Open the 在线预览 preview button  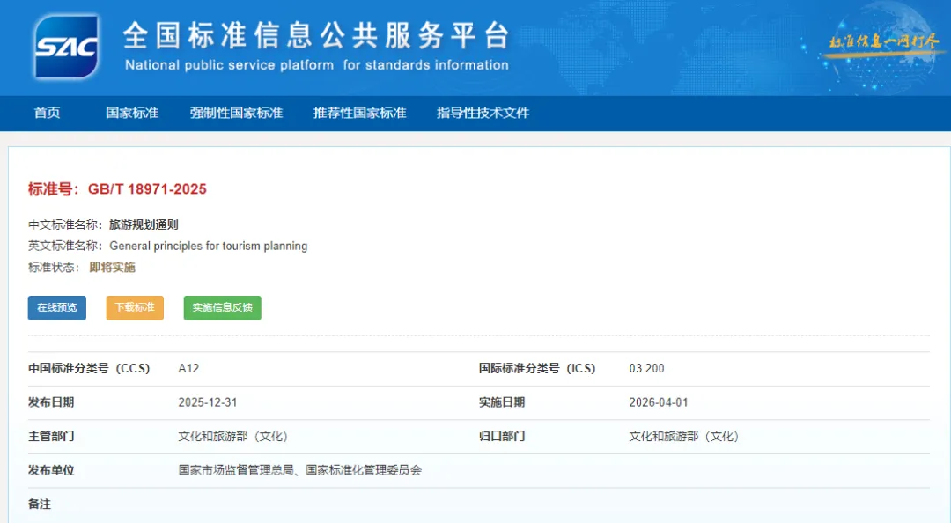(55, 307)
